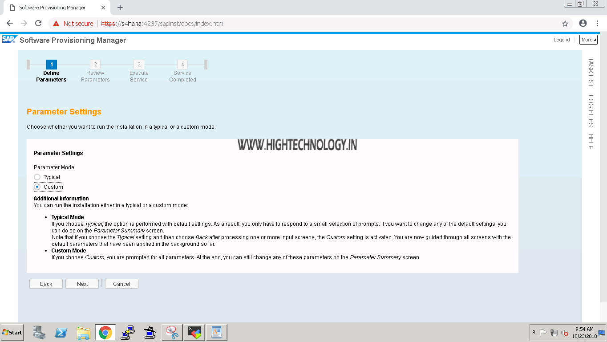The height and width of the screenshot is (342, 607).
Task: Click the Legend link
Action: point(562,40)
